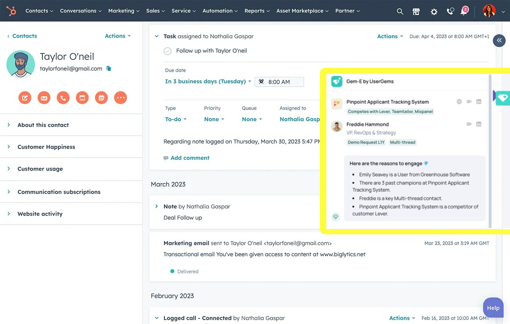Open the Marketing menu
Image resolution: width=510 pixels, height=324 pixels.
124,11
